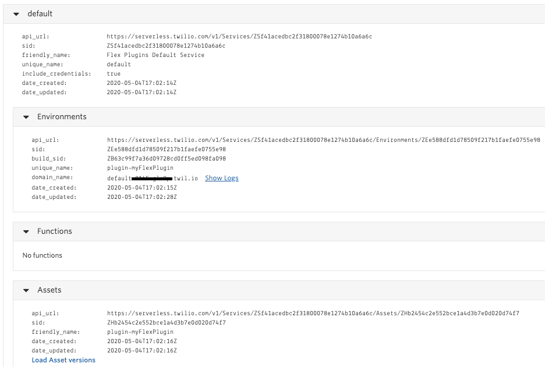Select build_sid ZB63c99f7a36d09728cd0ff5ed098fa098
This screenshot has height=367, width=545.
pos(167,159)
